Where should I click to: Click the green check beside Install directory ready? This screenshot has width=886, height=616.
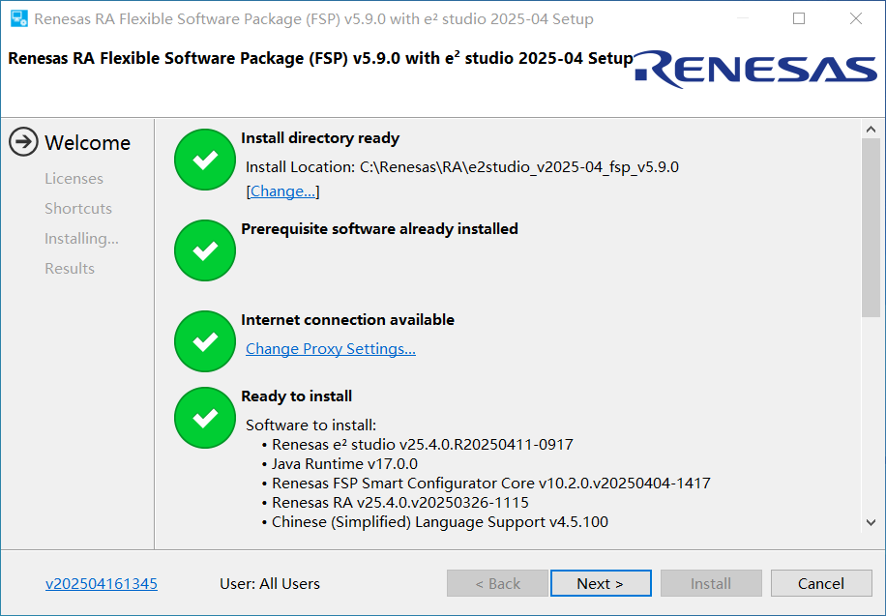[205, 160]
